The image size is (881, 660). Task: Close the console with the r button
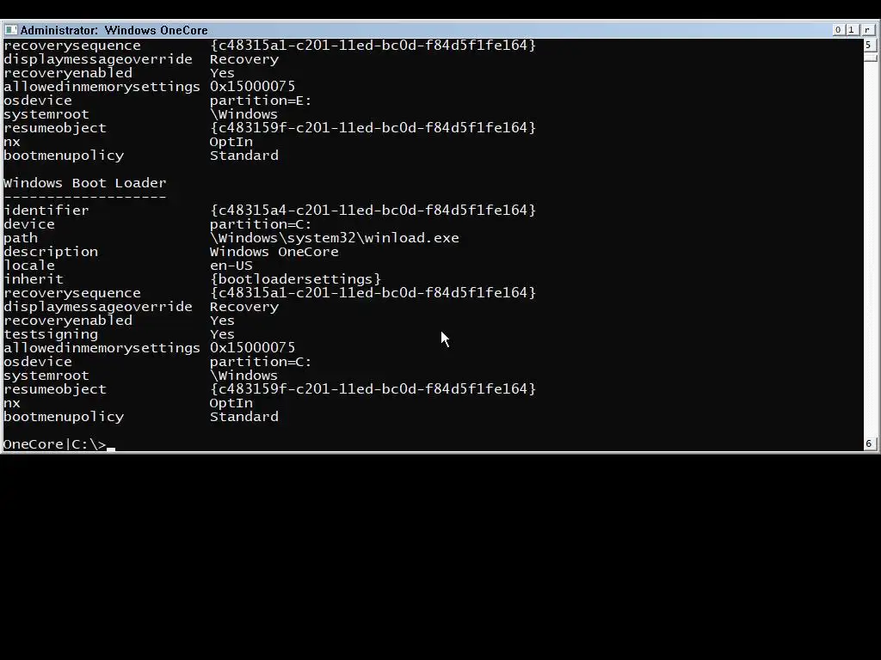tap(867, 30)
